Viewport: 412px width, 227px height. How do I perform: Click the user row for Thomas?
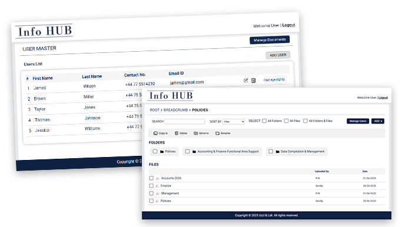point(84,118)
